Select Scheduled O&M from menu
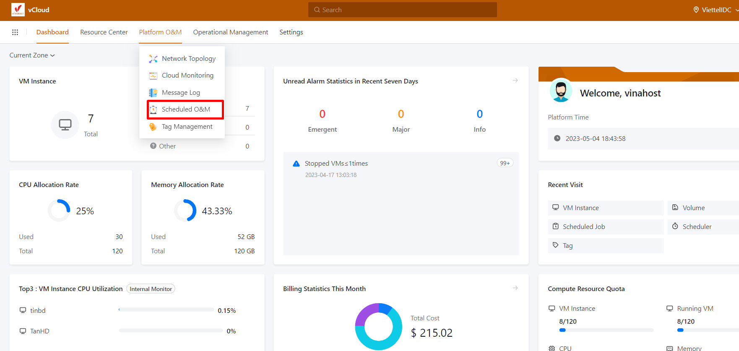Screen dimensions: 739x351 click(x=185, y=109)
